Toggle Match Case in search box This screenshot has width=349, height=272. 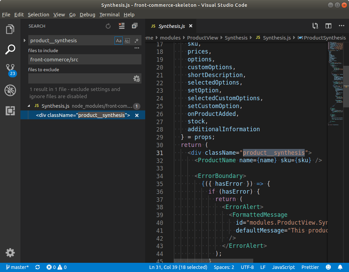119,41
